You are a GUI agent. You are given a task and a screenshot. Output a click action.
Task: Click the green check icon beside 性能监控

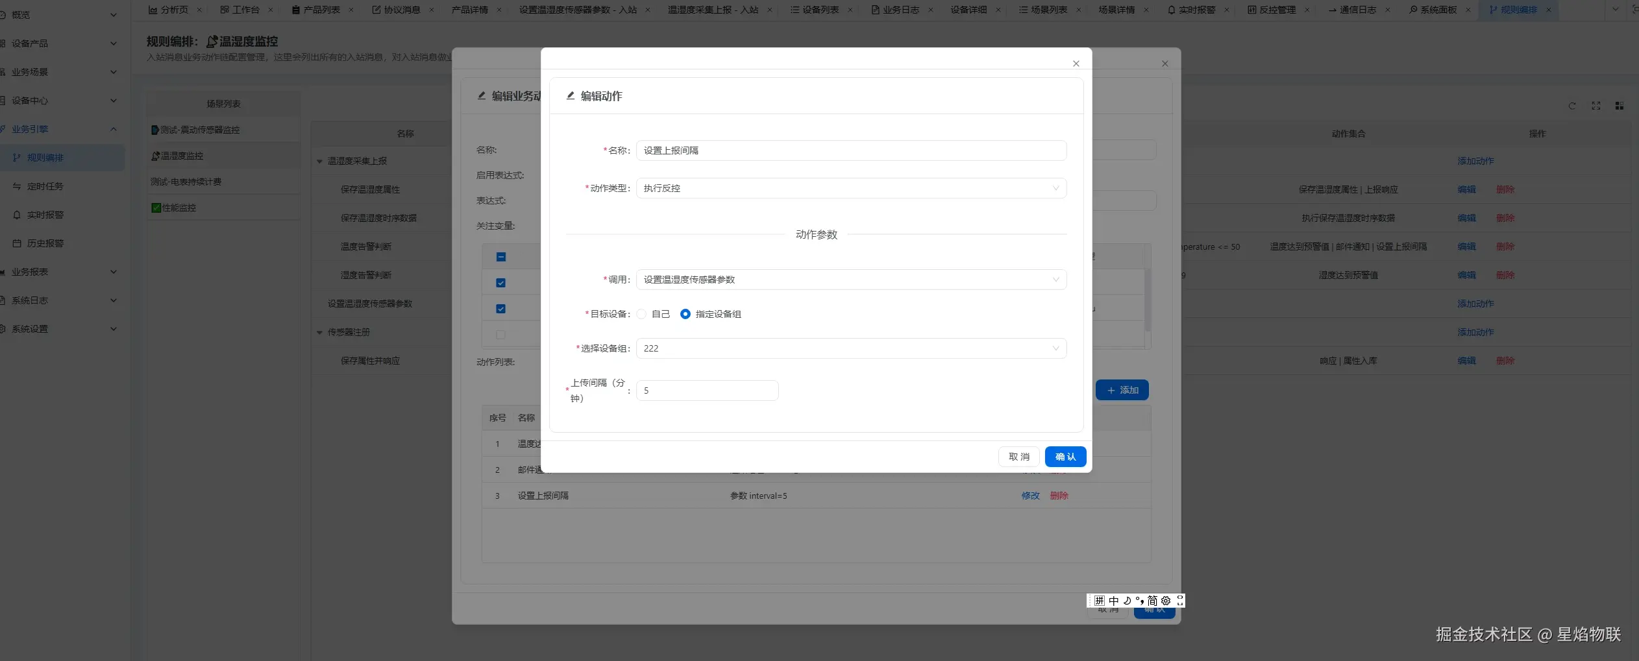click(x=156, y=208)
